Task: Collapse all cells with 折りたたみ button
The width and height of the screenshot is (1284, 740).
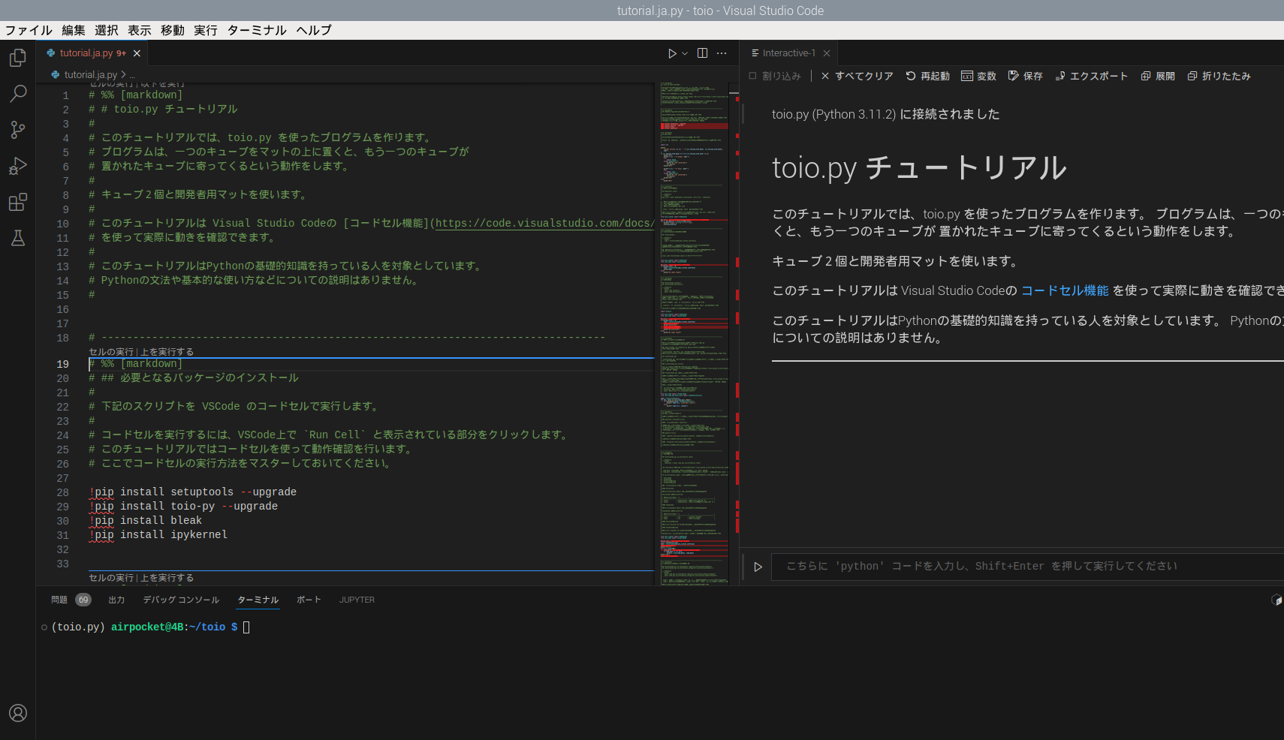Action: click(x=1219, y=76)
